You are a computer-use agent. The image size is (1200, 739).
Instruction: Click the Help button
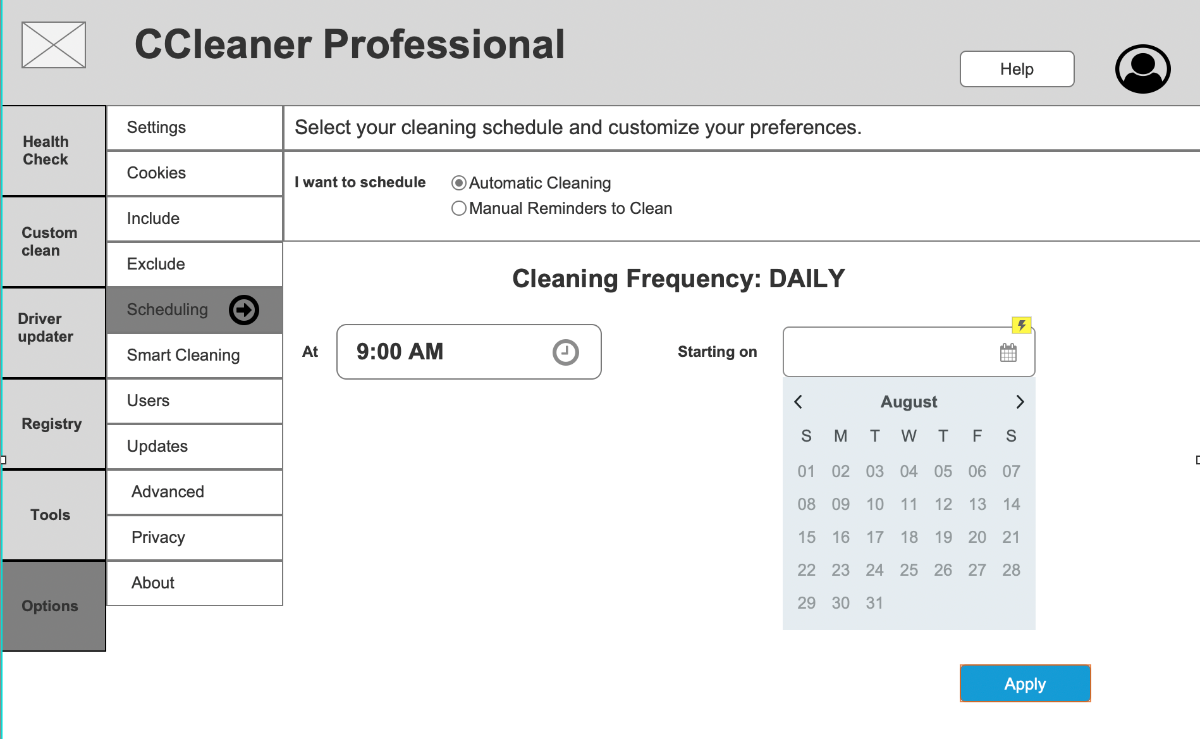1017,69
